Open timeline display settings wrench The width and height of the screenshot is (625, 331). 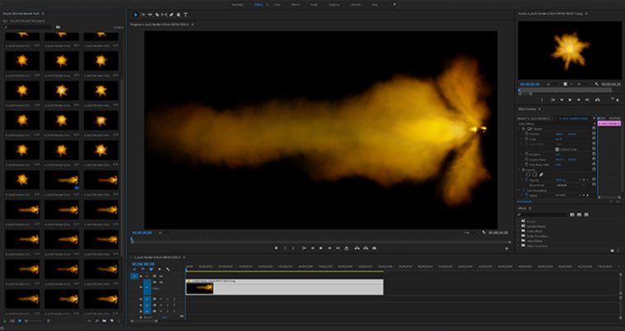(x=168, y=269)
